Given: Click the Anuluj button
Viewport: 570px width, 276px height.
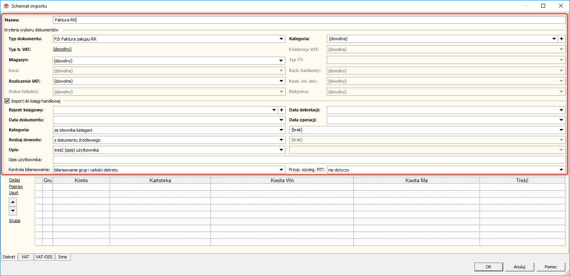Looking at the screenshot, I should click(519, 267).
